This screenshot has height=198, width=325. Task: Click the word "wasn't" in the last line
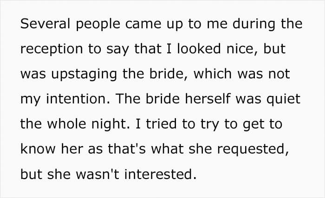[97, 174]
